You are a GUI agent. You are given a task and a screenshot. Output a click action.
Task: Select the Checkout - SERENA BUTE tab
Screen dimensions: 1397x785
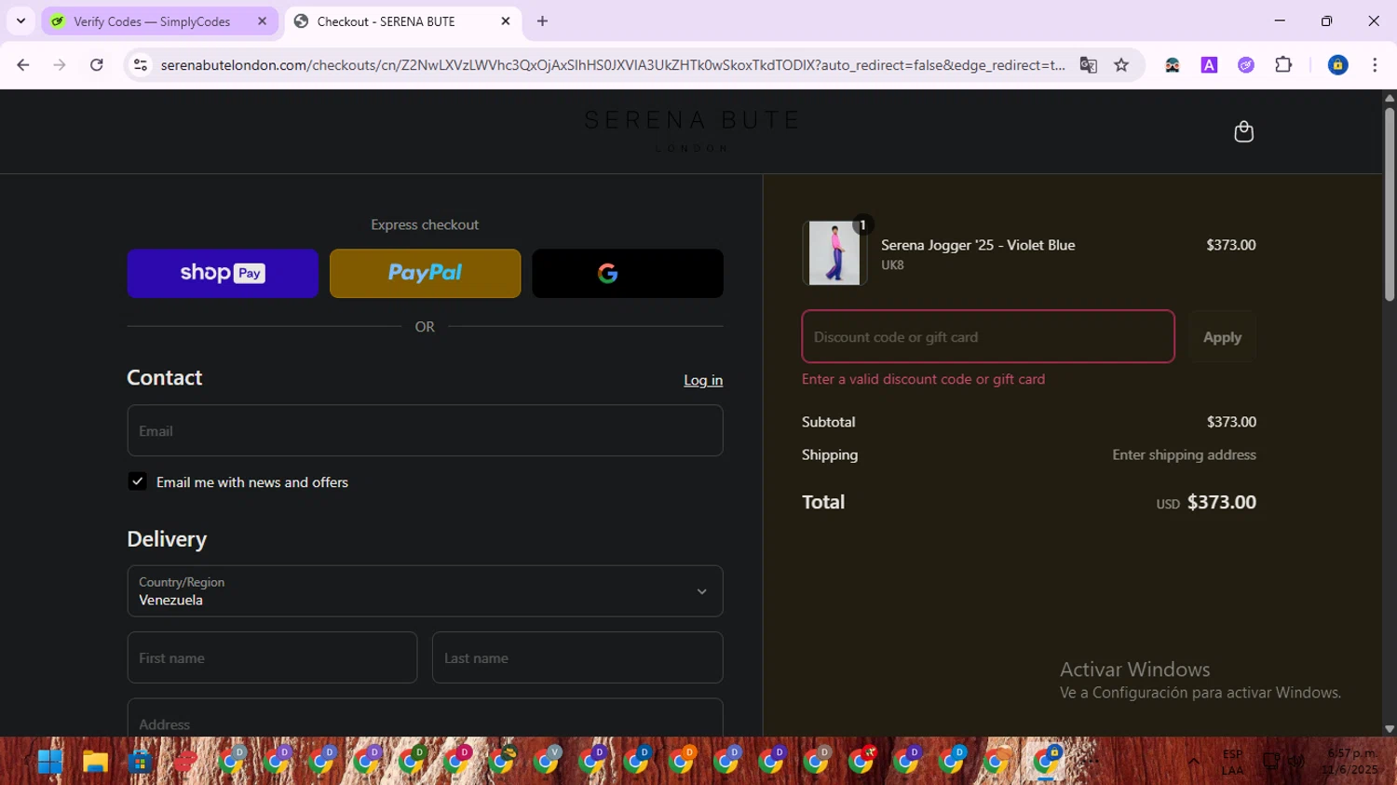tap(402, 21)
